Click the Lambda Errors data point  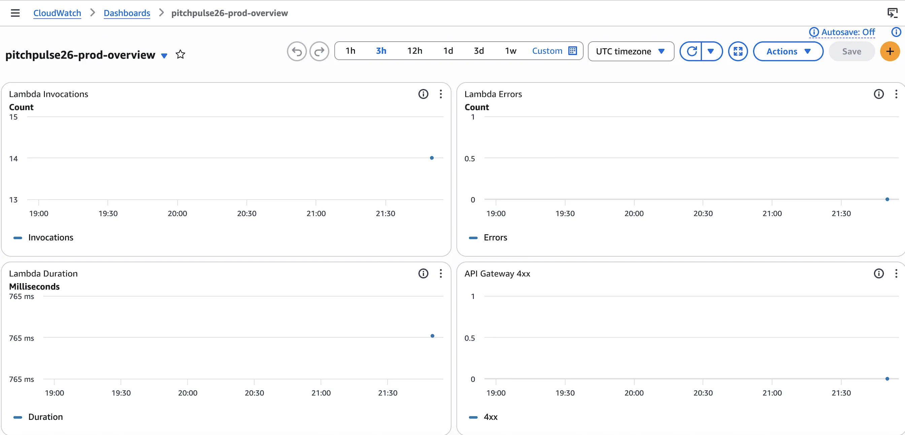click(x=887, y=199)
